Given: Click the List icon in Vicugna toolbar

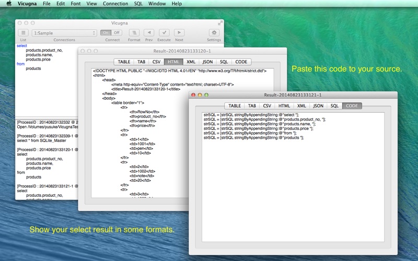Looking at the screenshot, I should click(23, 33).
